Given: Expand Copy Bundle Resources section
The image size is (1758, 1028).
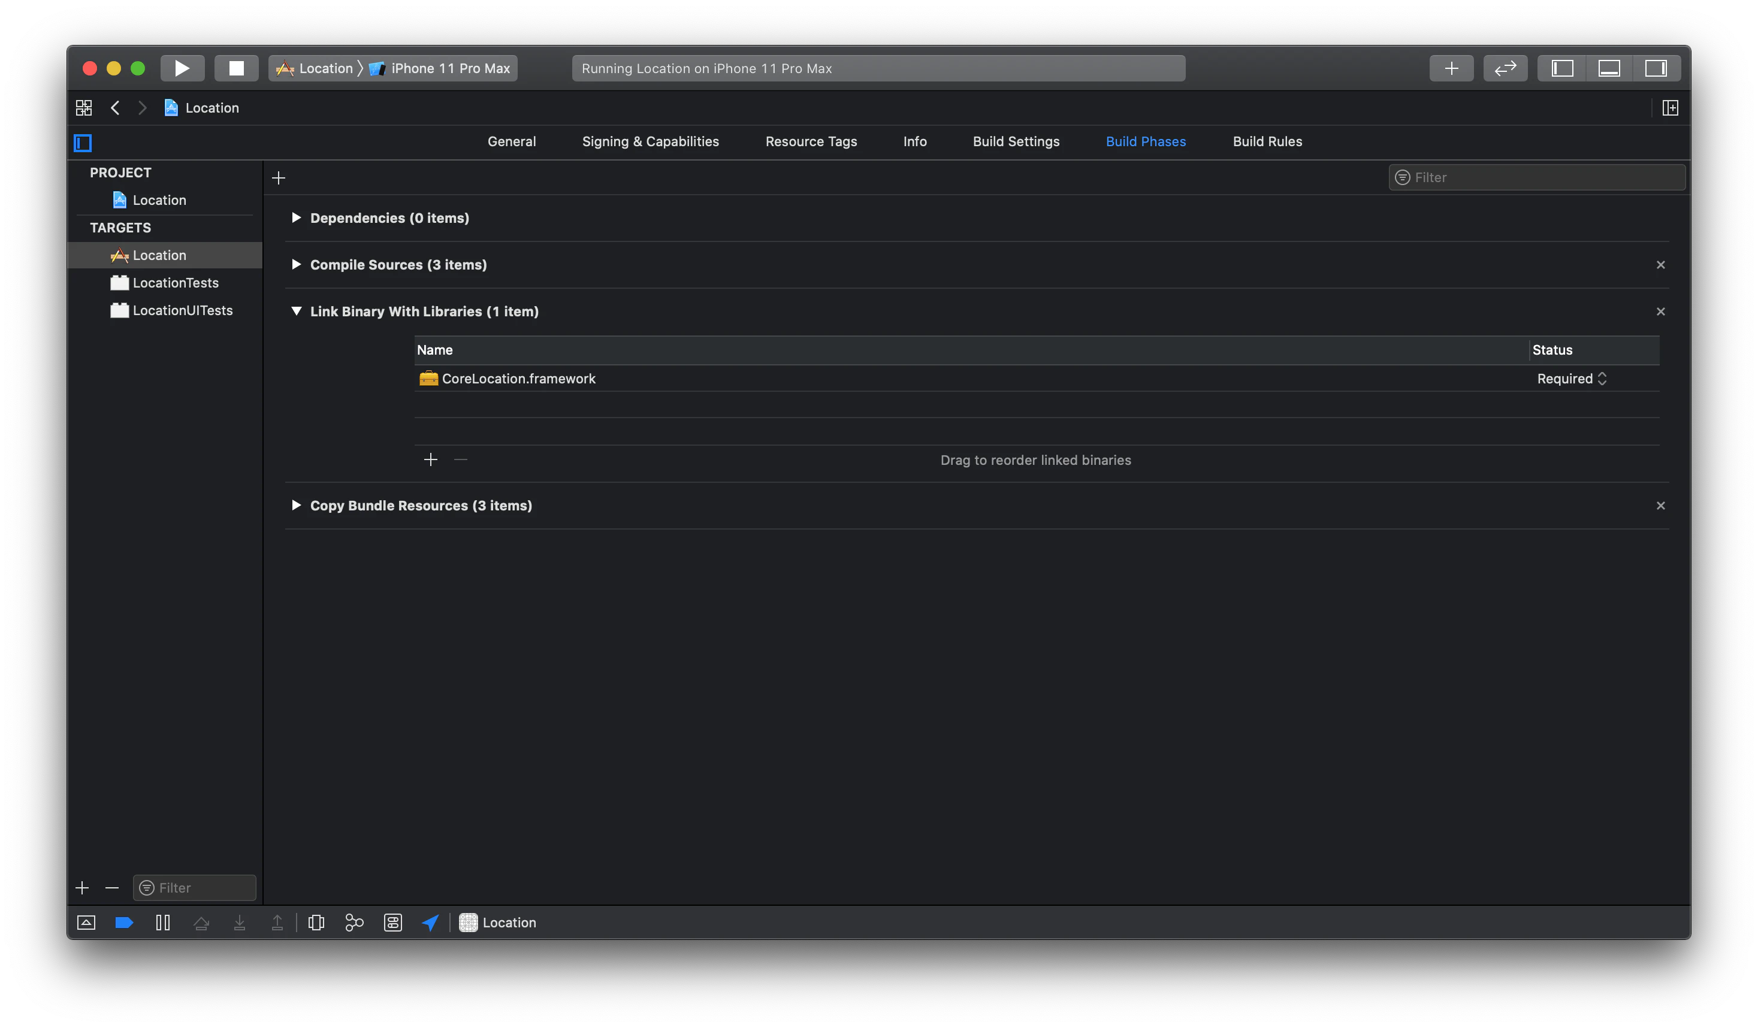Looking at the screenshot, I should [296, 505].
